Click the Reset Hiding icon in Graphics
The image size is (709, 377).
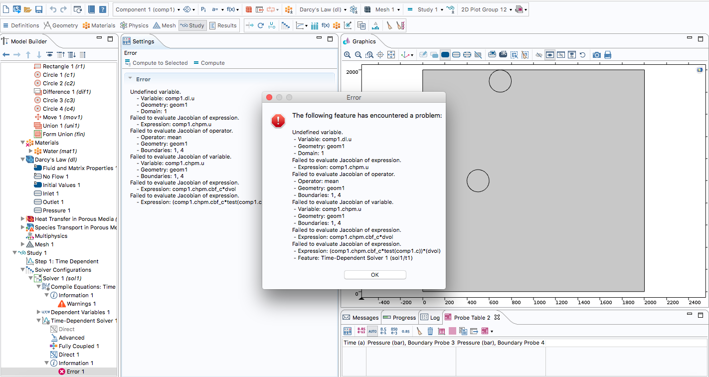tap(583, 55)
